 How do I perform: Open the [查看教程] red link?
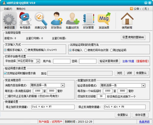(x=142, y=61)
